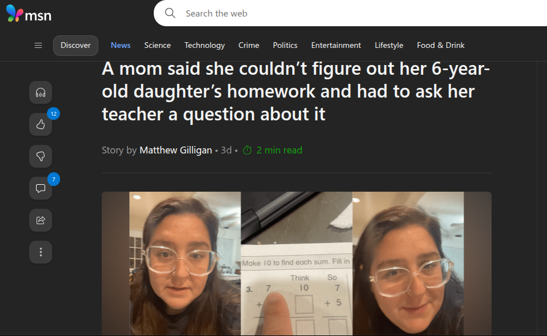Open author Matthew Gilligan's link

(x=176, y=150)
